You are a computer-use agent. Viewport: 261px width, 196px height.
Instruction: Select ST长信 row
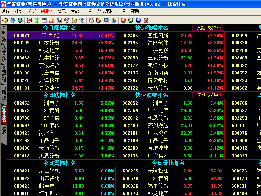tap(61, 118)
